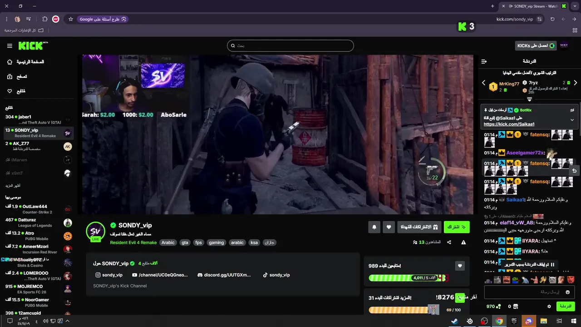Click the KICK logo
The image size is (581, 327).
(x=33, y=46)
